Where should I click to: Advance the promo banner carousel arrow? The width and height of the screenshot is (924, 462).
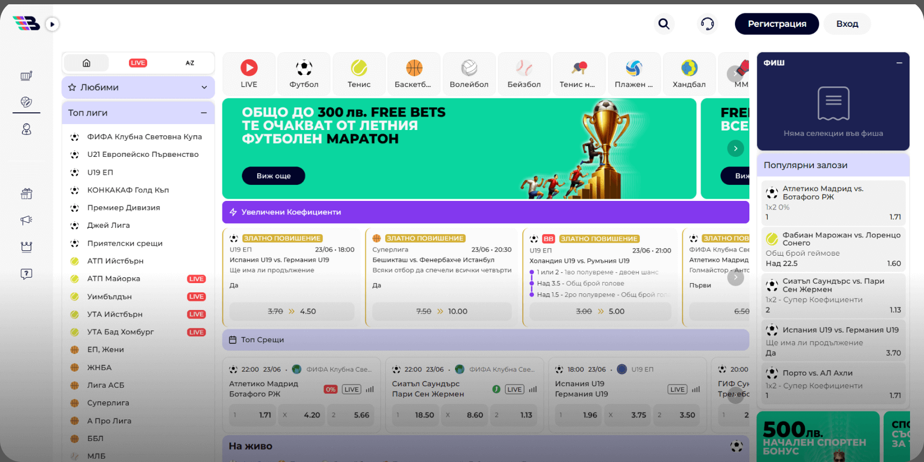click(735, 148)
